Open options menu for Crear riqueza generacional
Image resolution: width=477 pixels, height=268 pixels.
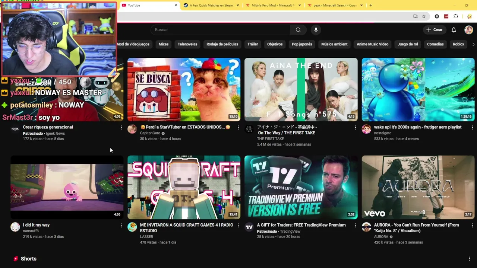click(121, 128)
